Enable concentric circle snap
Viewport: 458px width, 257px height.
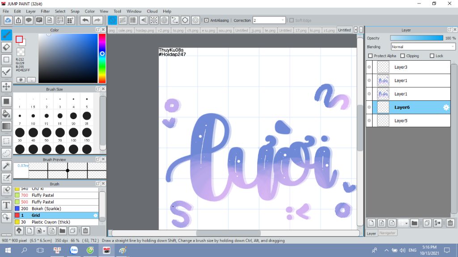pos(165,20)
